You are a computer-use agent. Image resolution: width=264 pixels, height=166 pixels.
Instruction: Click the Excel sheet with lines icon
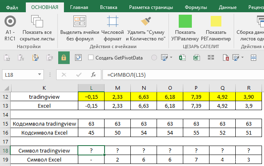[x=197, y=58]
